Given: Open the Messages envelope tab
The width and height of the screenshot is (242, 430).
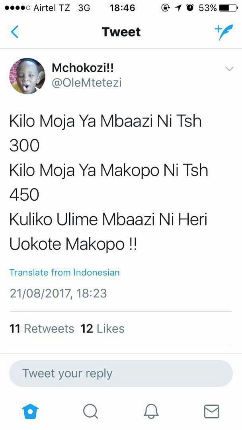Looking at the screenshot, I should 212,412.
